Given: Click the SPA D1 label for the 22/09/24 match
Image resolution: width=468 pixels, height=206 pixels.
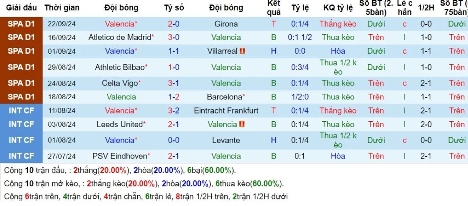Looking at the screenshot, I should [x=21, y=24].
